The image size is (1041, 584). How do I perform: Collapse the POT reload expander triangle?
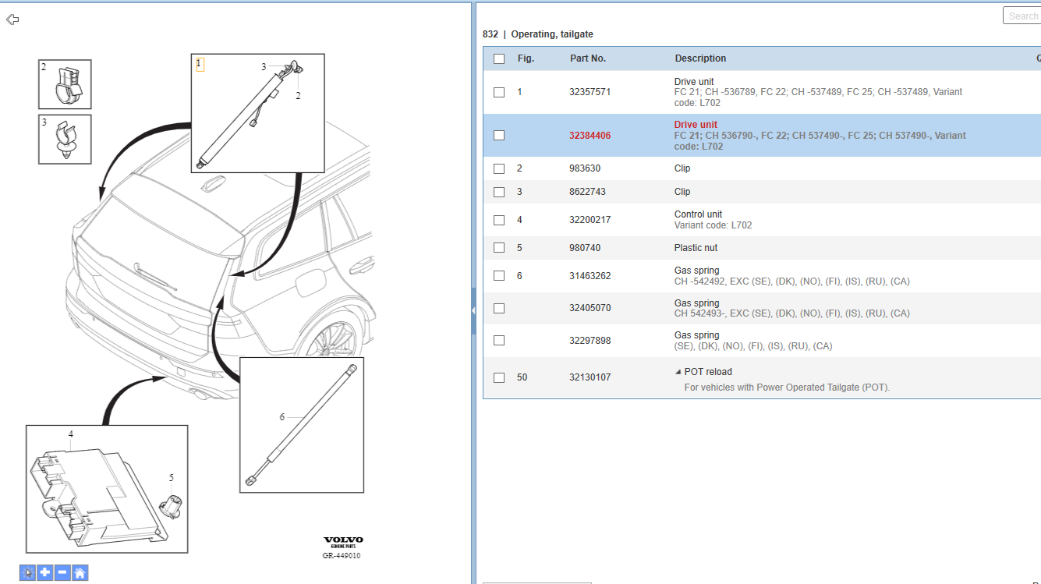[x=678, y=372]
